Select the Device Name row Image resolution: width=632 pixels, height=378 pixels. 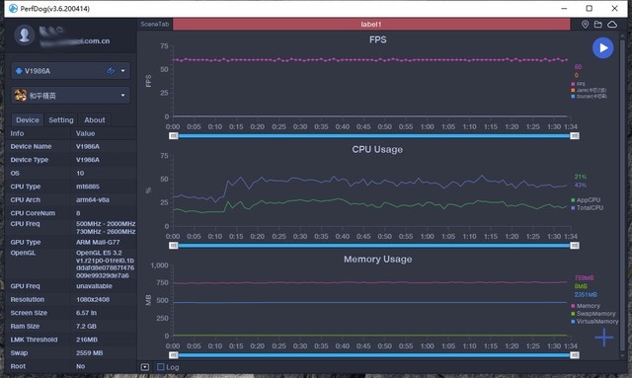(x=71, y=147)
